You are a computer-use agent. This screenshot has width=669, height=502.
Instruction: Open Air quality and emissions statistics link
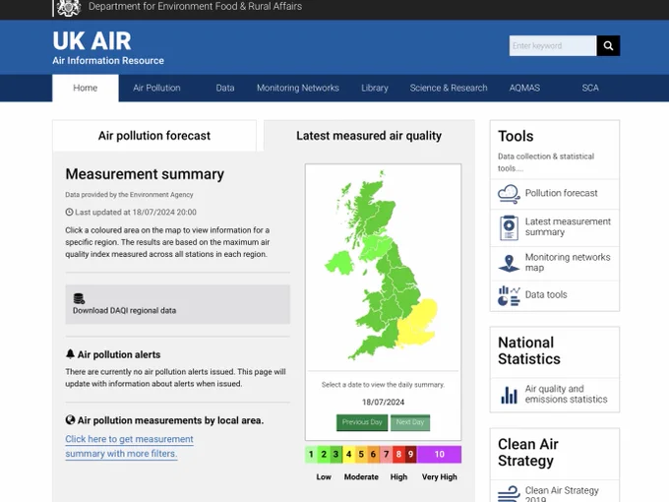pos(566,394)
